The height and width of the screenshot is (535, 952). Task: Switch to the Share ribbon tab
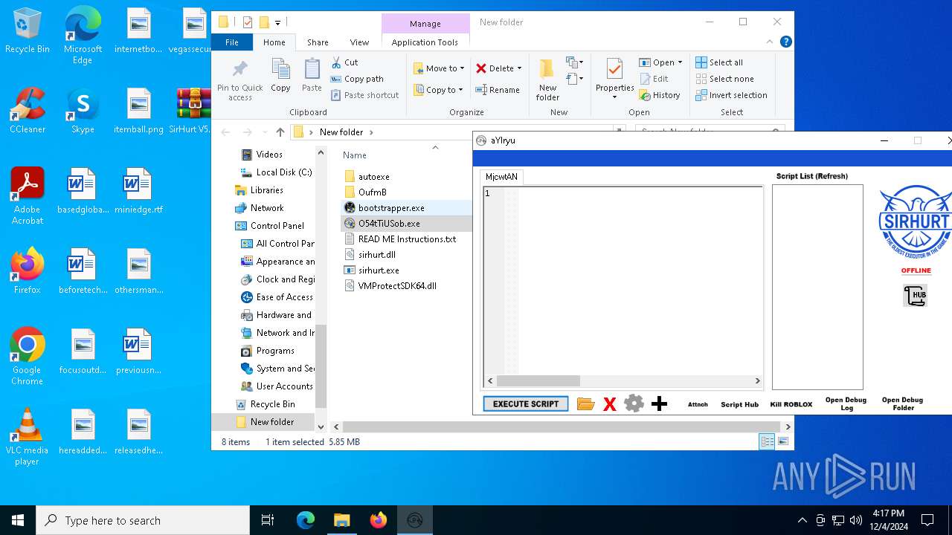(x=318, y=42)
